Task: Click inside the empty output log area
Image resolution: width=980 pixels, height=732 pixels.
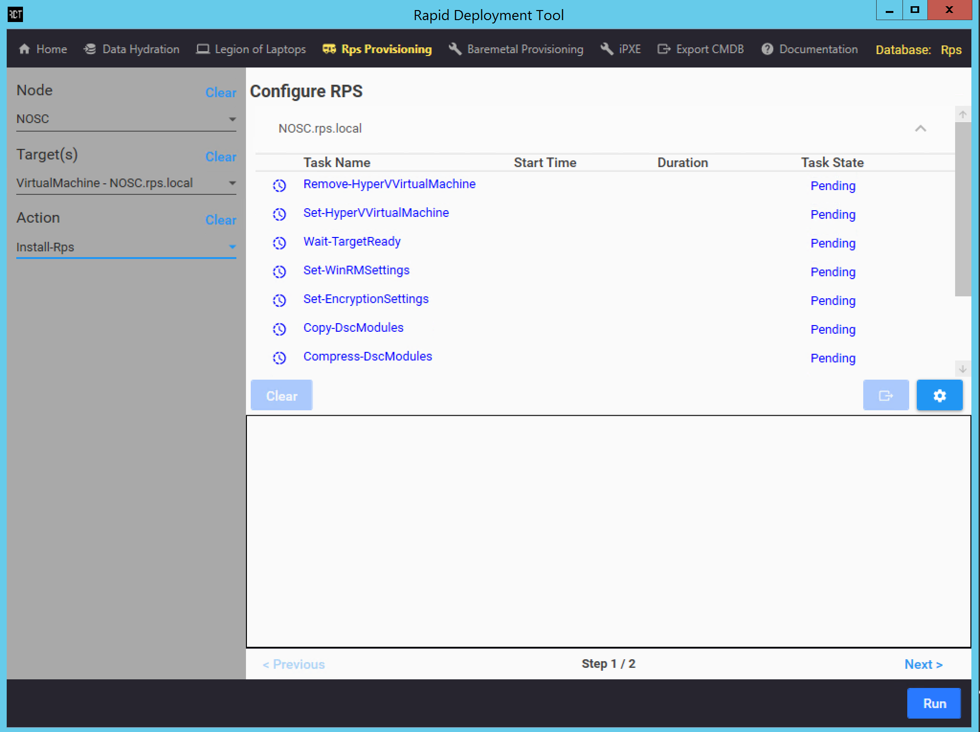Action: click(x=608, y=531)
